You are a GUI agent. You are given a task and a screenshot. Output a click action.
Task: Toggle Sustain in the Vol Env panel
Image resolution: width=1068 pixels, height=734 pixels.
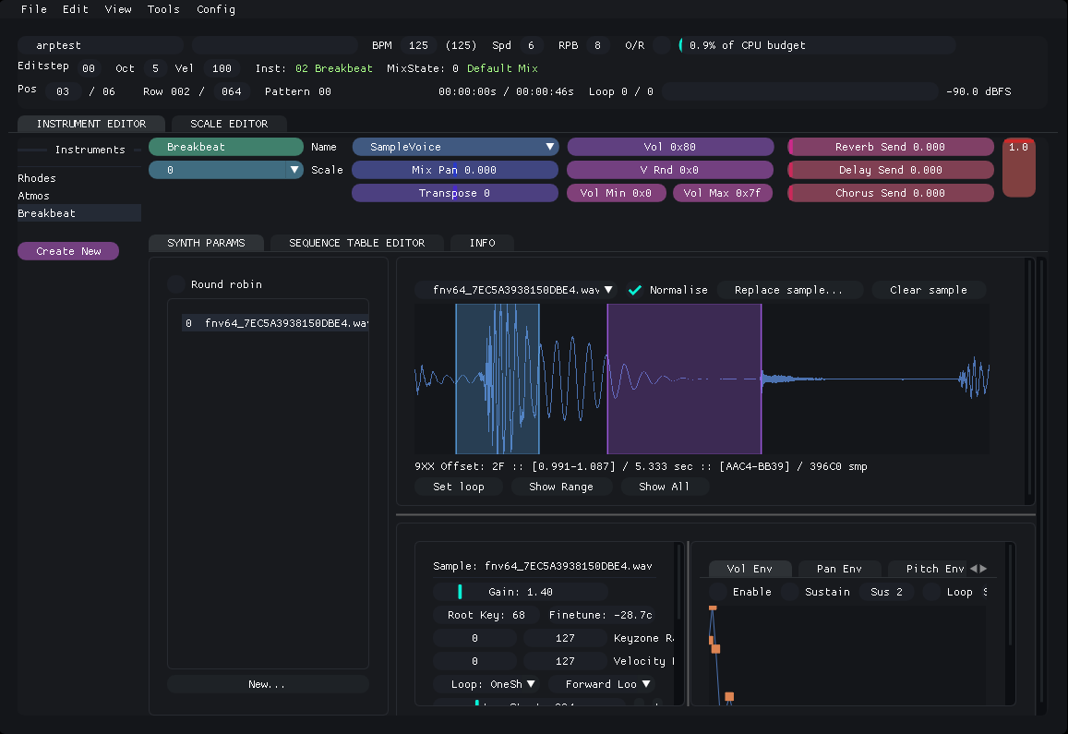[789, 591]
